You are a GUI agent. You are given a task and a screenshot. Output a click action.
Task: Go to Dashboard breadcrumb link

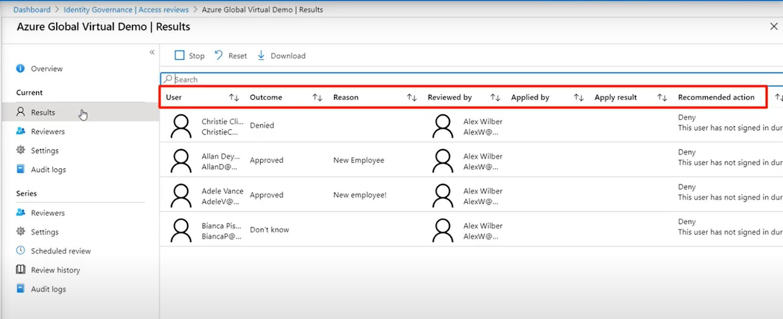(x=32, y=9)
